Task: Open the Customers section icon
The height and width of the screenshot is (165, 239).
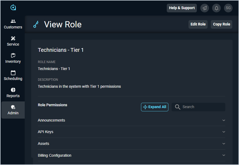Action: point(13,21)
